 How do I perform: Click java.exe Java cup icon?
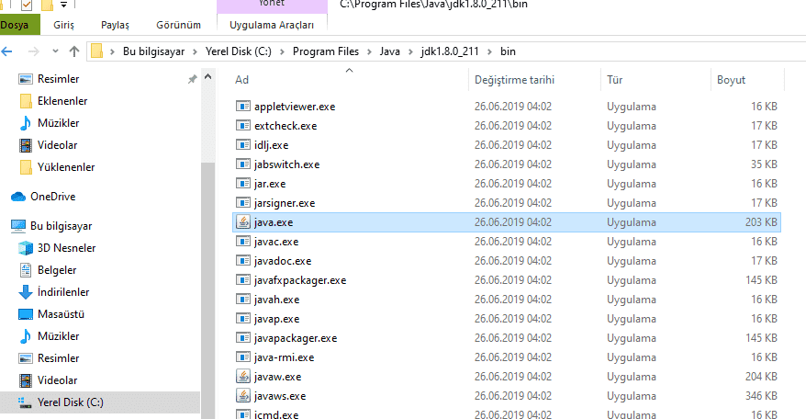coord(242,221)
